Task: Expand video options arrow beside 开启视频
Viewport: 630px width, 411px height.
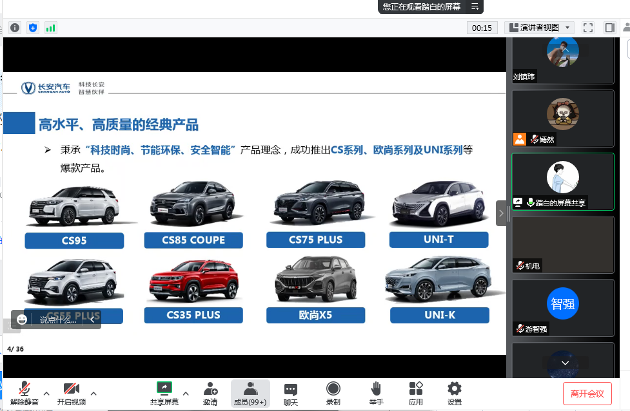Action: coord(94,393)
